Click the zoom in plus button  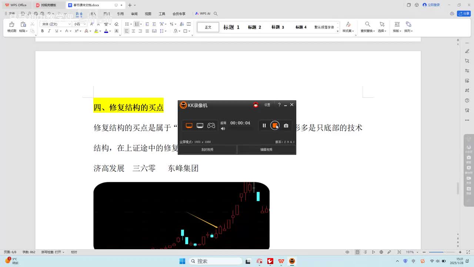[x=460, y=252]
